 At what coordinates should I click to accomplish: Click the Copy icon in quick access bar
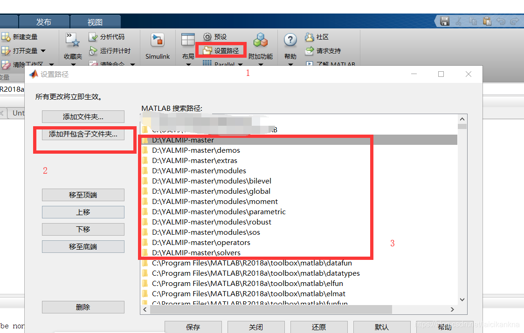pyautogui.click(x=473, y=21)
